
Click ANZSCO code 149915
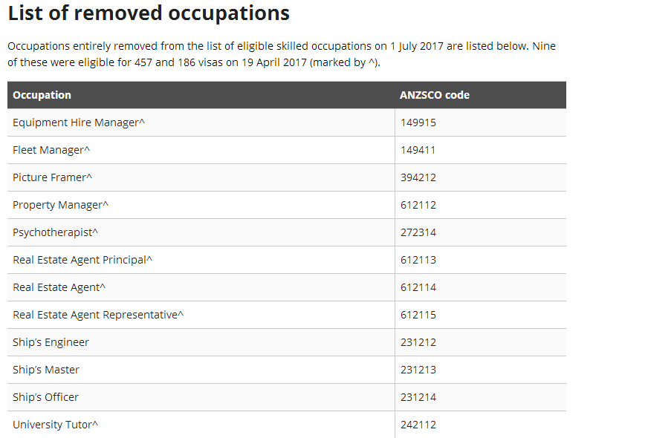418,122
